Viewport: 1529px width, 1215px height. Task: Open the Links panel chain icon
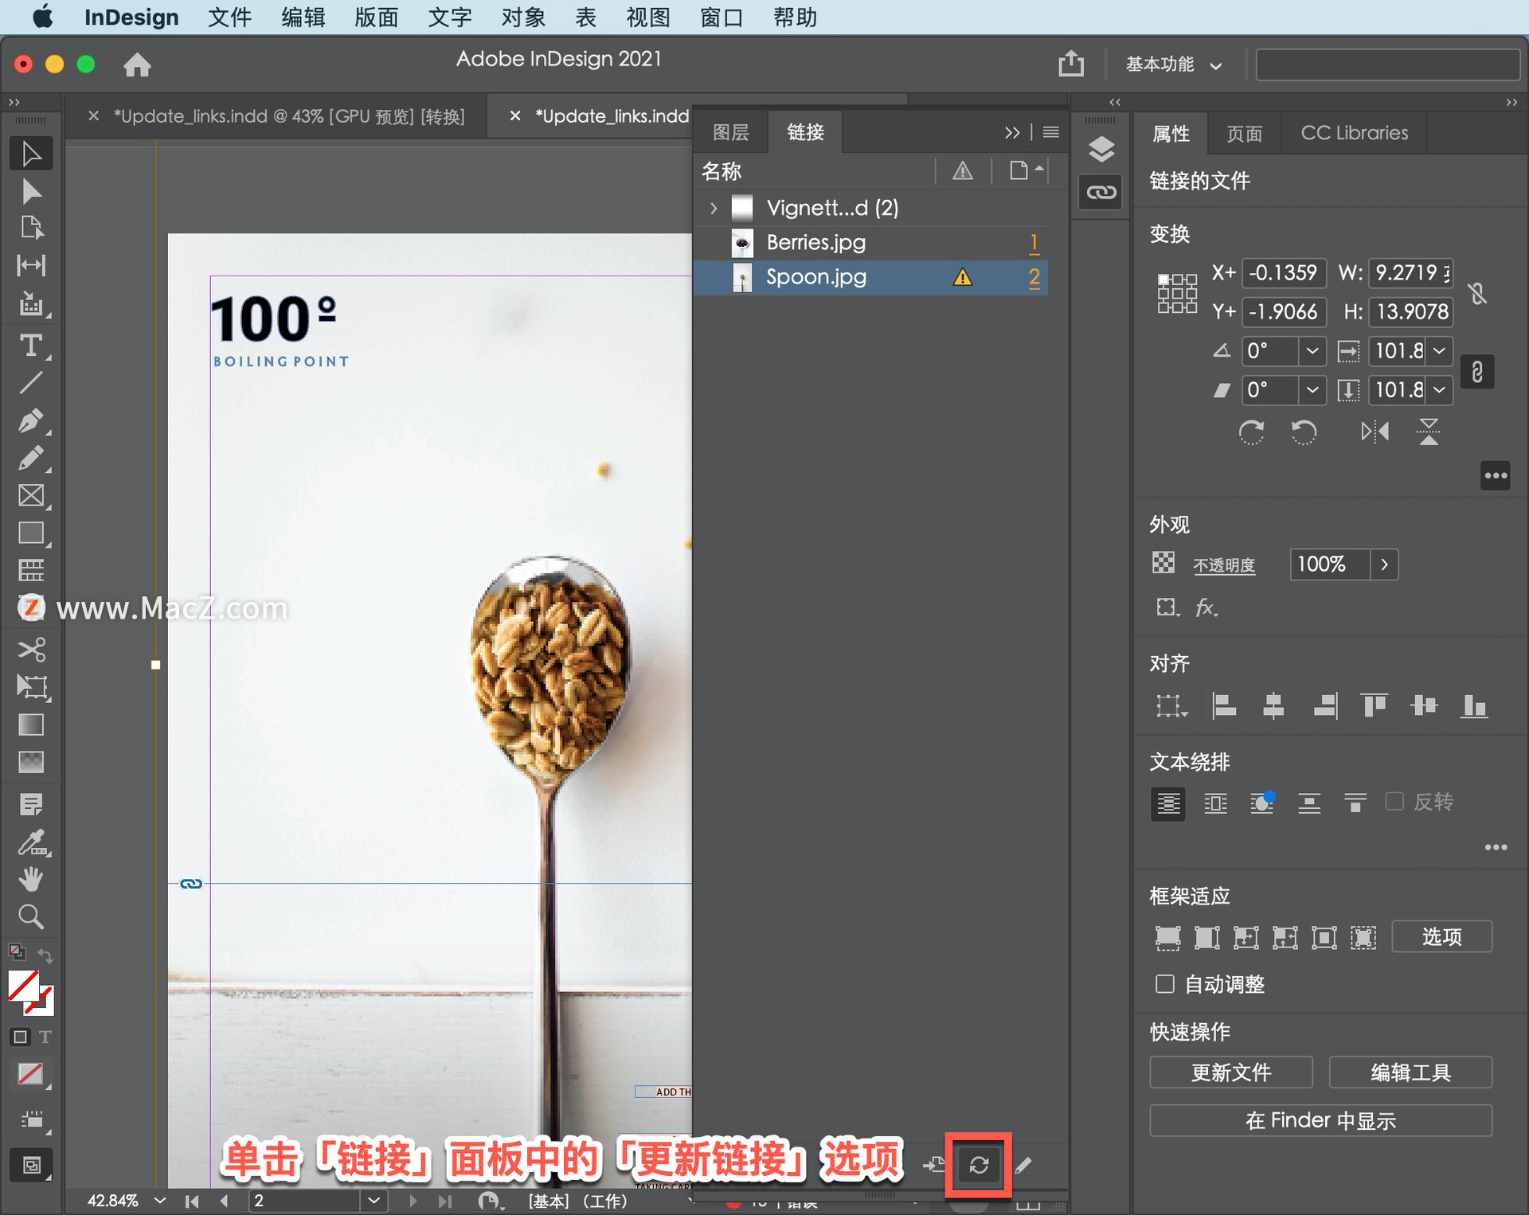[1101, 192]
